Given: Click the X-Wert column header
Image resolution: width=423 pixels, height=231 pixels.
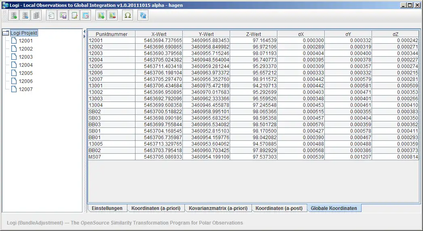Looking at the screenshot, I should (x=159, y=34).
